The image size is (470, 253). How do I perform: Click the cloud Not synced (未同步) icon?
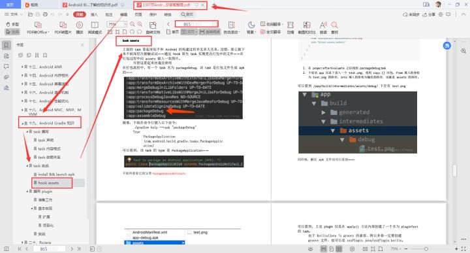[x=411, y=14]
